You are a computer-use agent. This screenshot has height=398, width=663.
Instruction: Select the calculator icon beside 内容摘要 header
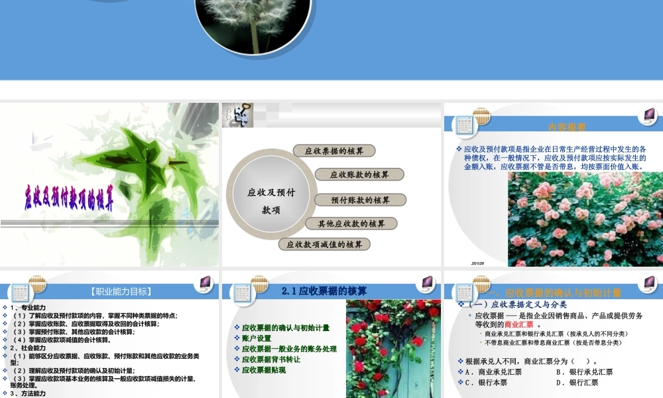click(x=464, y=124)
